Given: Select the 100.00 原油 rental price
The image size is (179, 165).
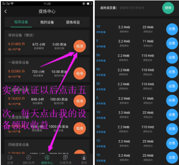Looking at the screenshot, I should 59,99.
